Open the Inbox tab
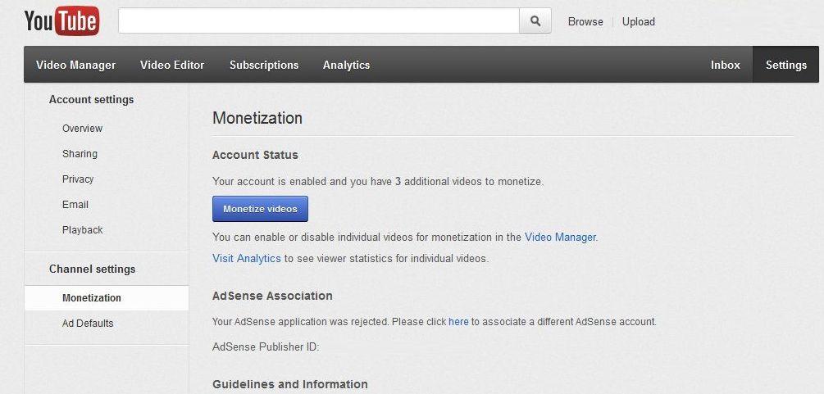The height and width of the screenshot is (394, 824). [726, 65]
